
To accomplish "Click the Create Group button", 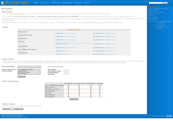I will point(22,77).
